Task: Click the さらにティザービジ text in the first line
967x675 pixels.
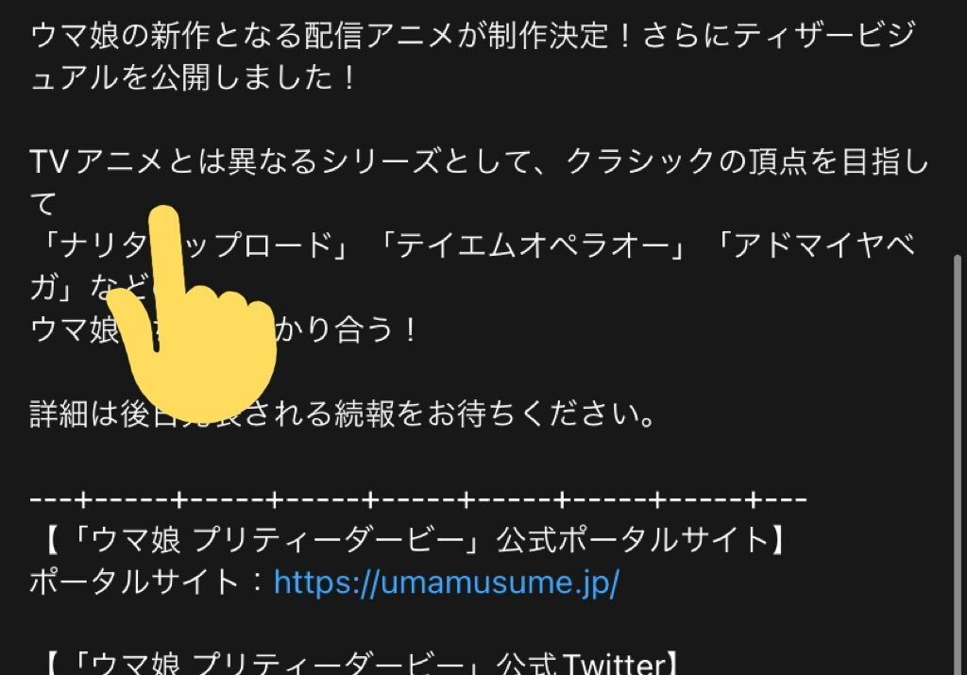Action: pos(778,35)
